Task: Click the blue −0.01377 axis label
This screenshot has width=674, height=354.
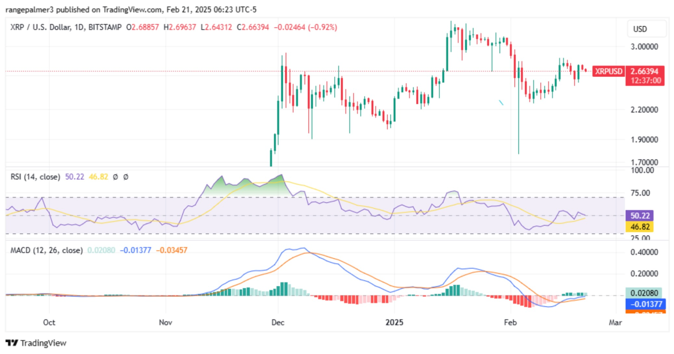Action: (x=645, y=304)
